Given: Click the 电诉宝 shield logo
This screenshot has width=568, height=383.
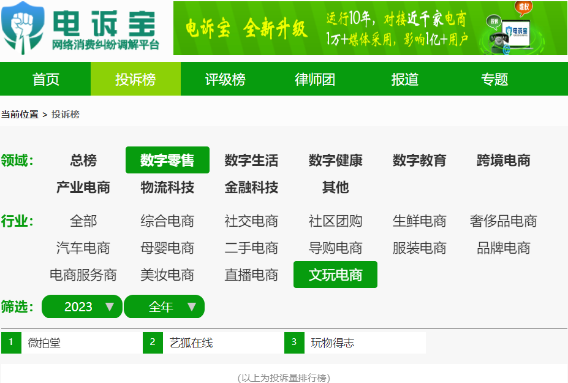Looking at the screenshot, I should click(23, 28).
